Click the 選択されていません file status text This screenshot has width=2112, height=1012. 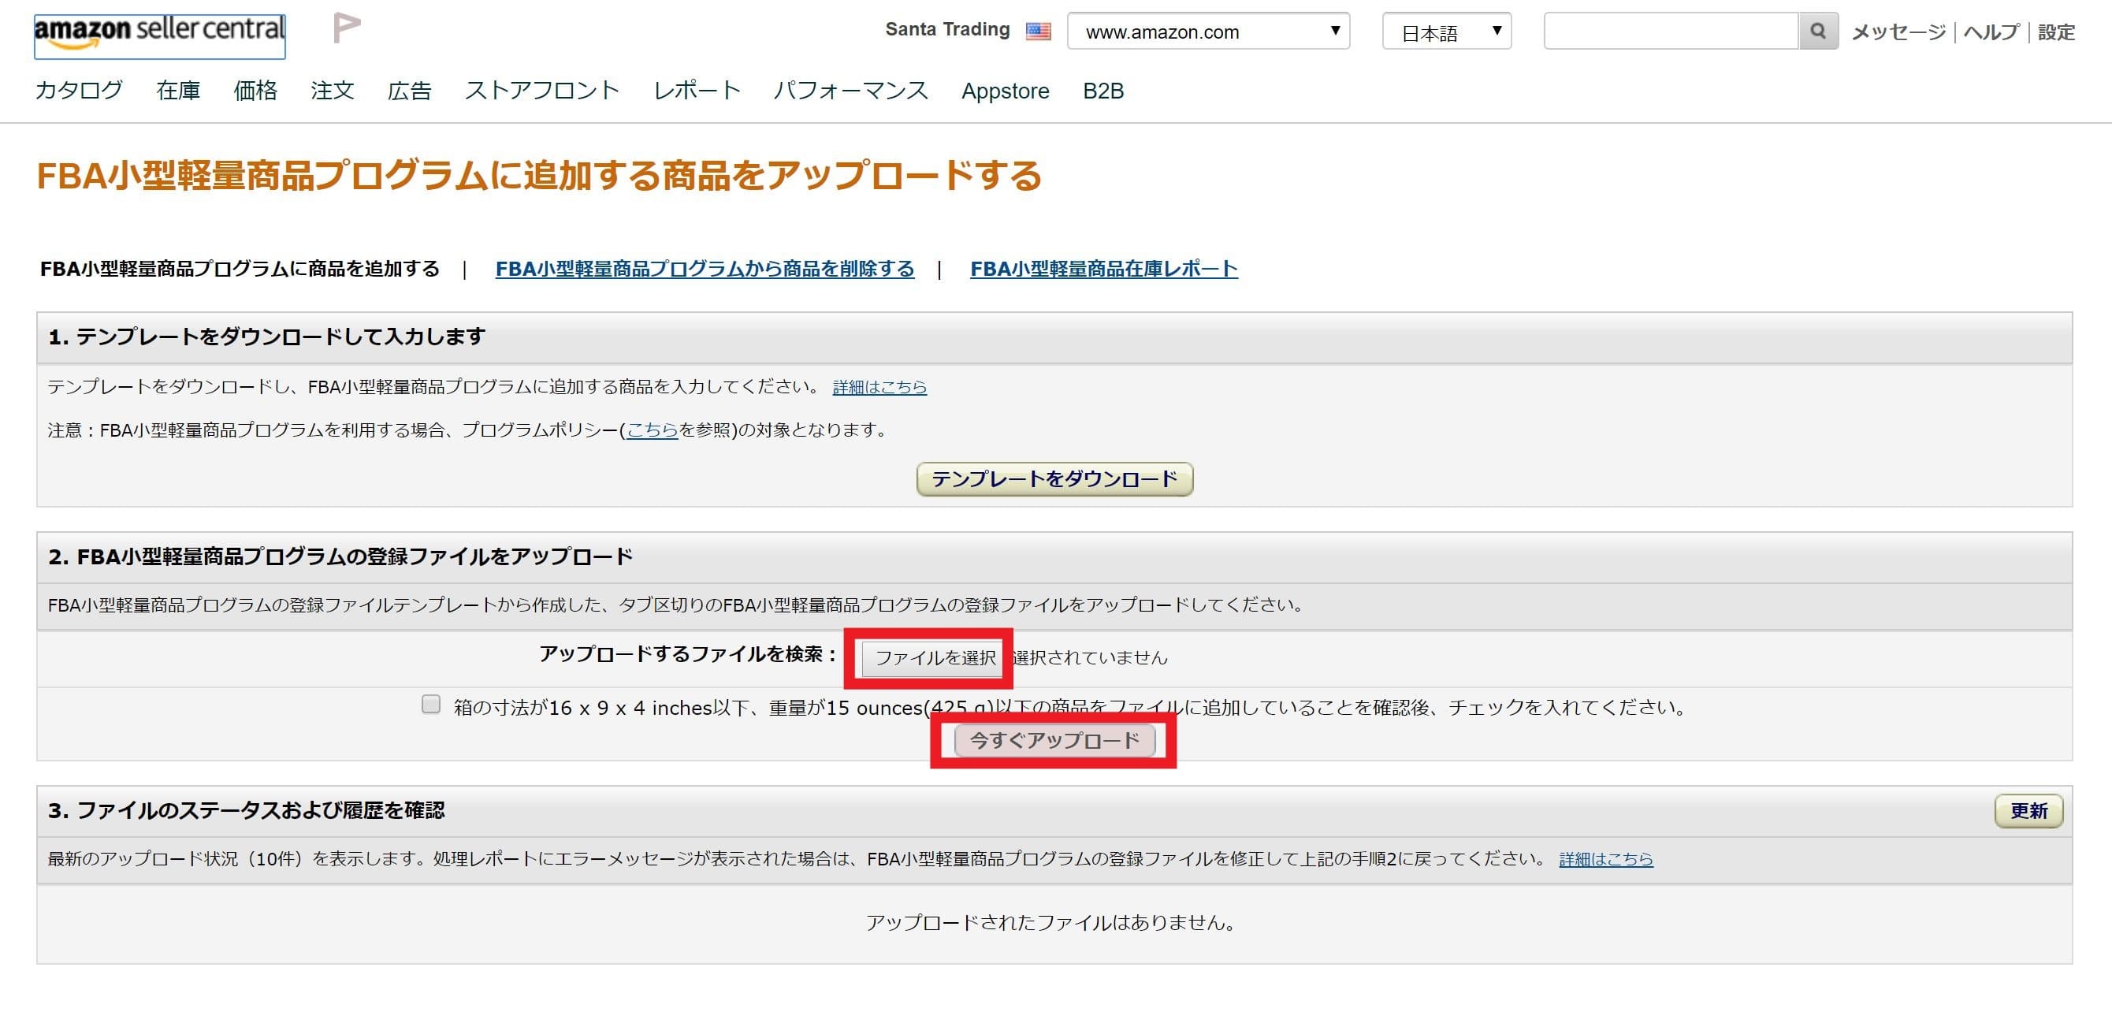[1090, 657]
